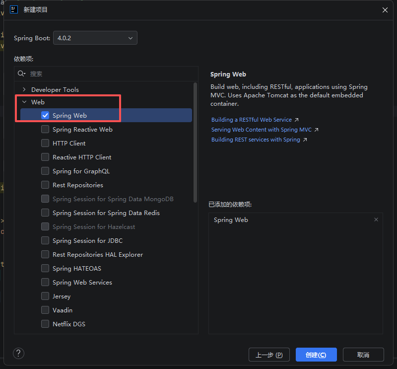Click the Web category label
This screenshot has width=397, height=369.
coord(38,102)
